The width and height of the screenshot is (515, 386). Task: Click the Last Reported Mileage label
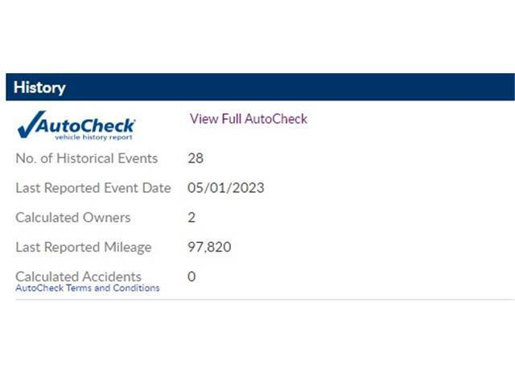point(84,247)
